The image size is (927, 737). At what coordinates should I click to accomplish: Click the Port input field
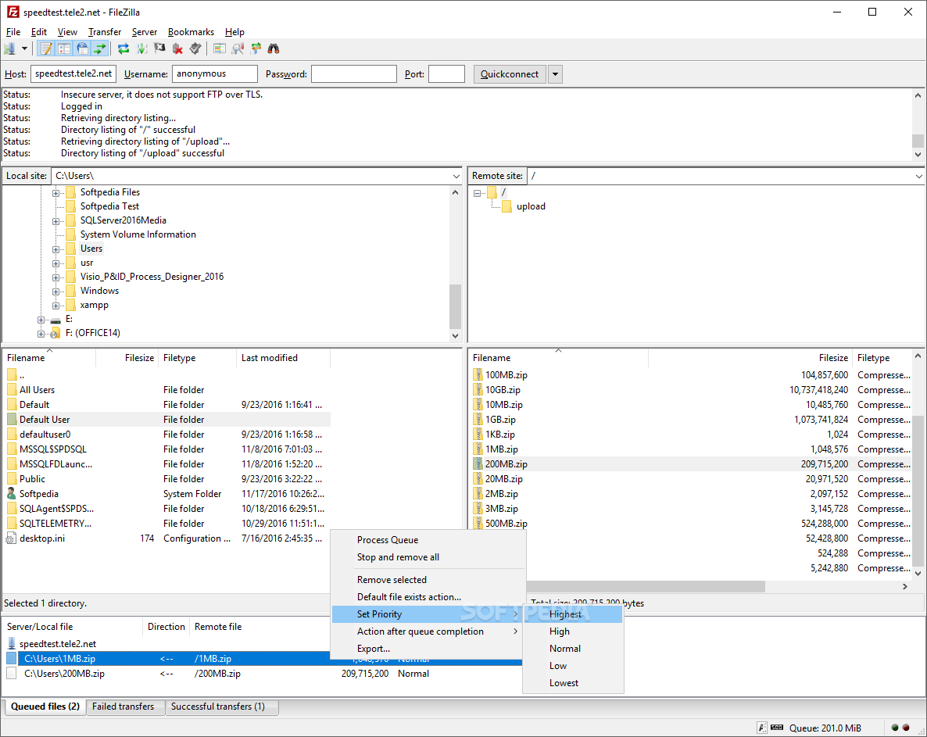[446, 74]
